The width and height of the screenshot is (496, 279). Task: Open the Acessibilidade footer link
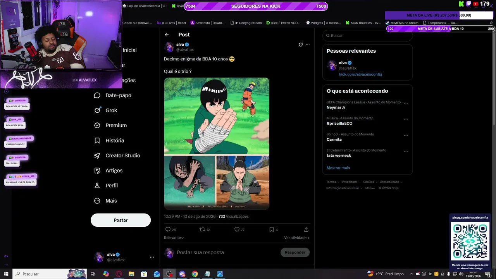pyautogui.click(x=389, y=182)
